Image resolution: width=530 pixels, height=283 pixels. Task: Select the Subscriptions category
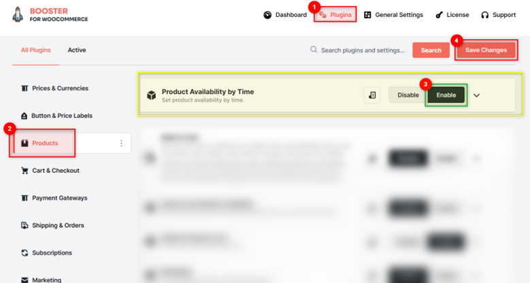click(47, 252)
